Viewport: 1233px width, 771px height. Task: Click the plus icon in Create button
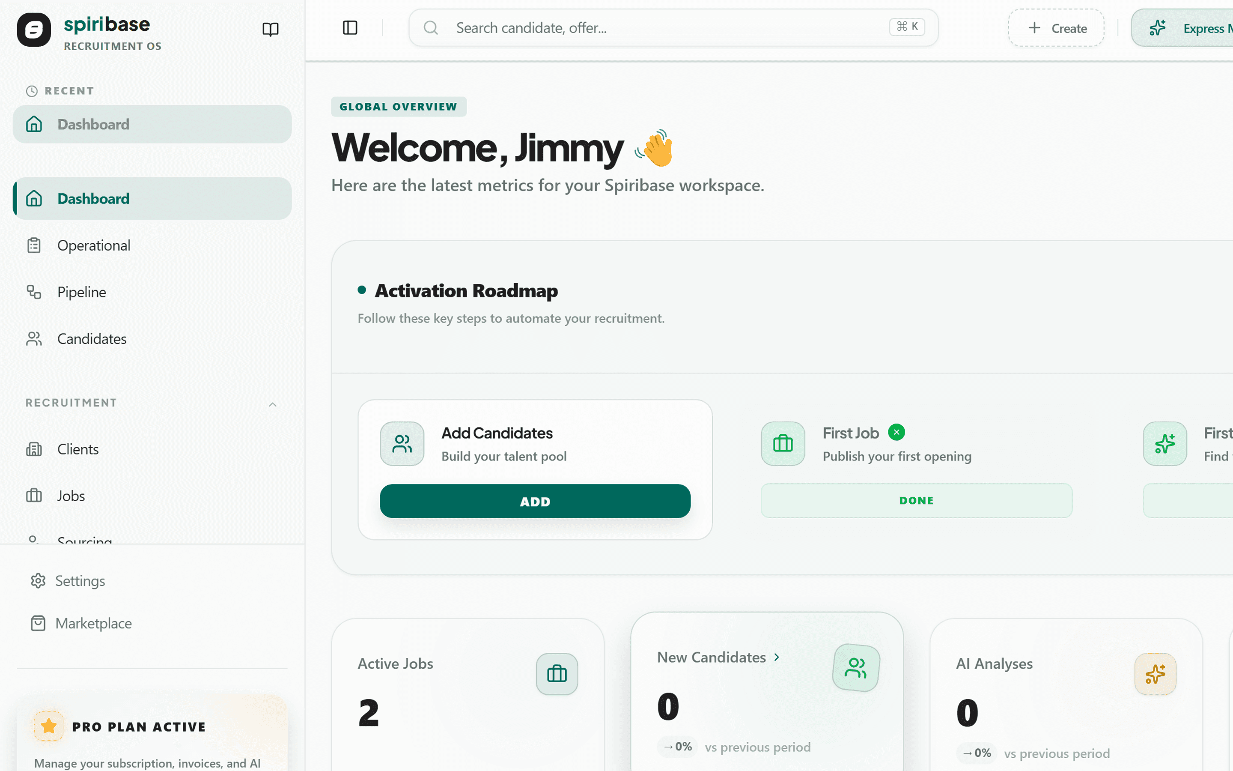coord(1034,27)
